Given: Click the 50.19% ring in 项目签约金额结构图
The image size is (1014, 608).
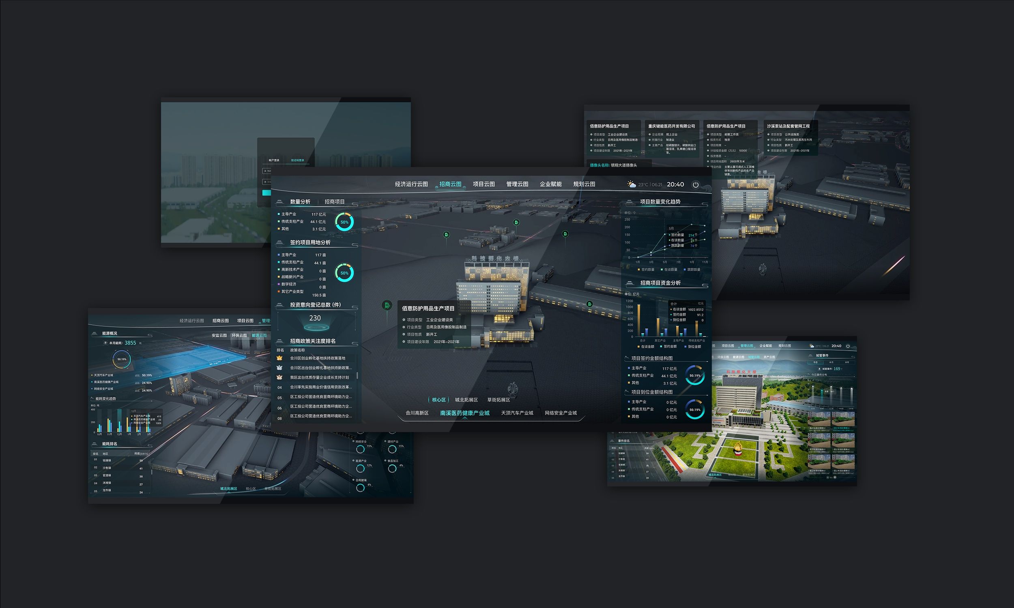Looking at the screenshot, I should point(695,375).
